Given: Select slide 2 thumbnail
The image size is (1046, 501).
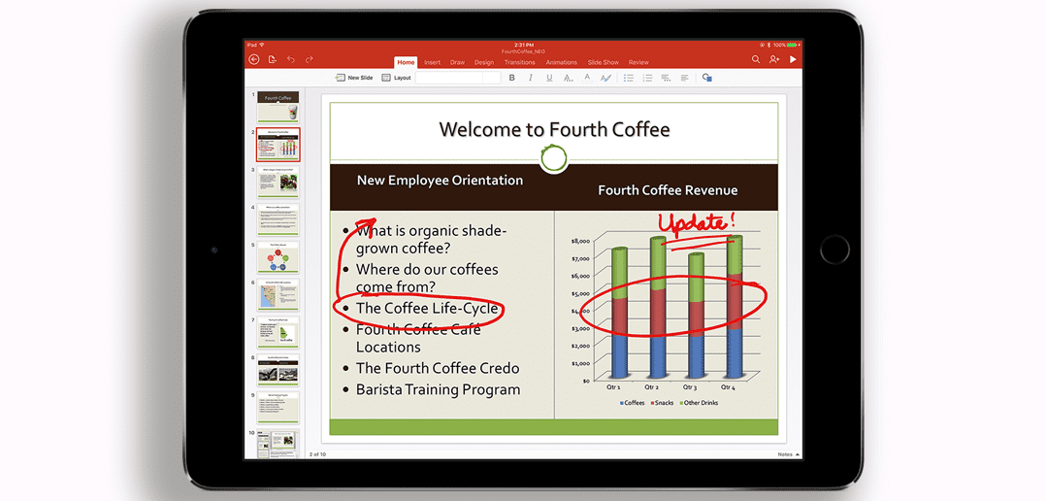Looking at the screenshot, I should 278,145.
